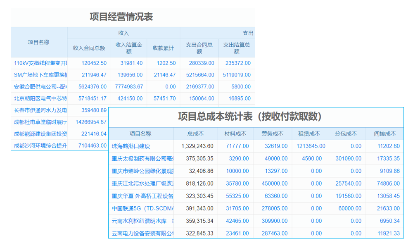Click the 收入结算金额 column header
The image size is (413, 248).
[128, 45]
